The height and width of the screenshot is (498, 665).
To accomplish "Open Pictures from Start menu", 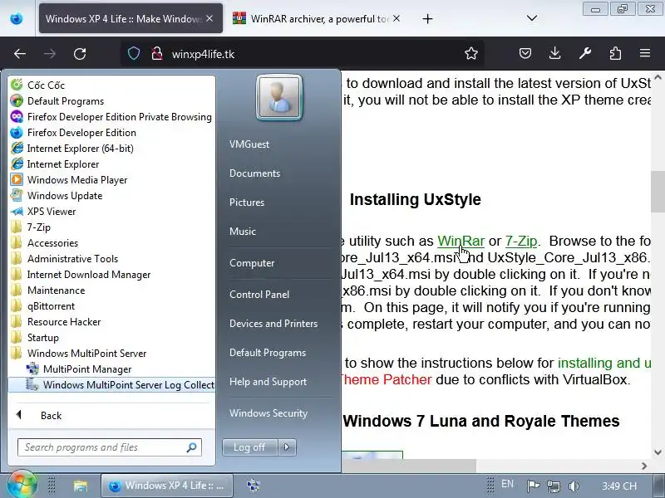I will tap(247, 202).
